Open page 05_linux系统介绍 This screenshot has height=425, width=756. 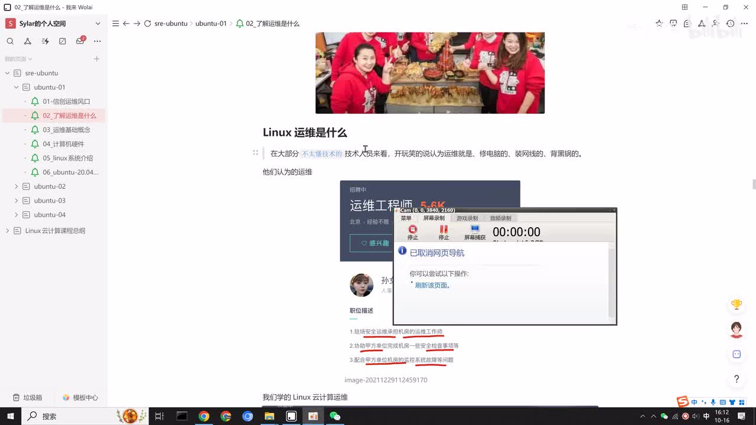tap(67, 158)
